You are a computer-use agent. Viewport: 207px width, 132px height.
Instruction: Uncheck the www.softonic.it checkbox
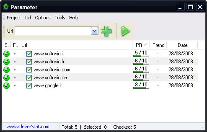[x=29, y=54]
